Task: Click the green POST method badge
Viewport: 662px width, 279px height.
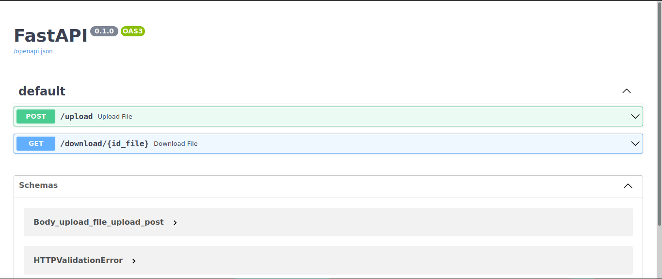Action: [36, 116]
